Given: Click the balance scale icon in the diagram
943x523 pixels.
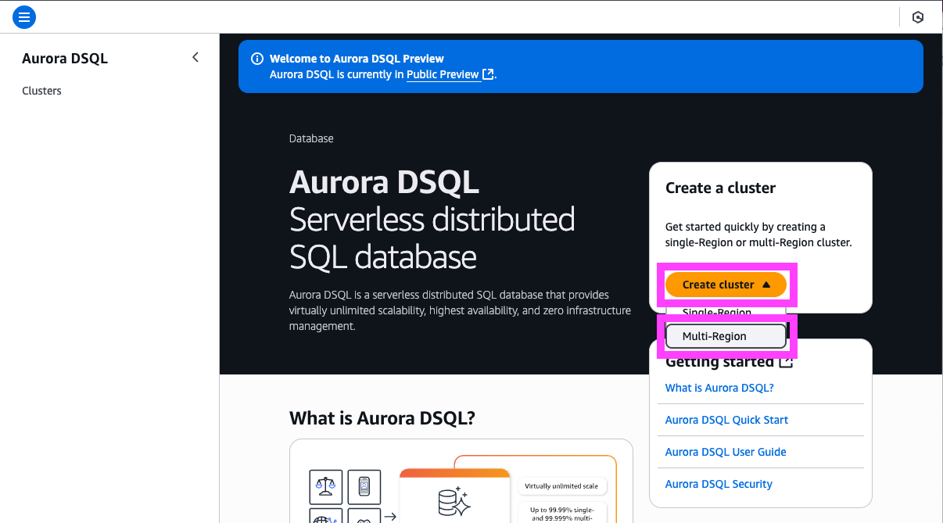Looking at the screenshot, I should pos(324,486).
